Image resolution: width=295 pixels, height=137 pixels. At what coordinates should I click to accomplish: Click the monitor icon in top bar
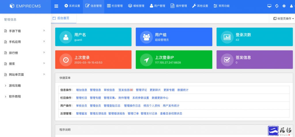(x=269, y=6)
